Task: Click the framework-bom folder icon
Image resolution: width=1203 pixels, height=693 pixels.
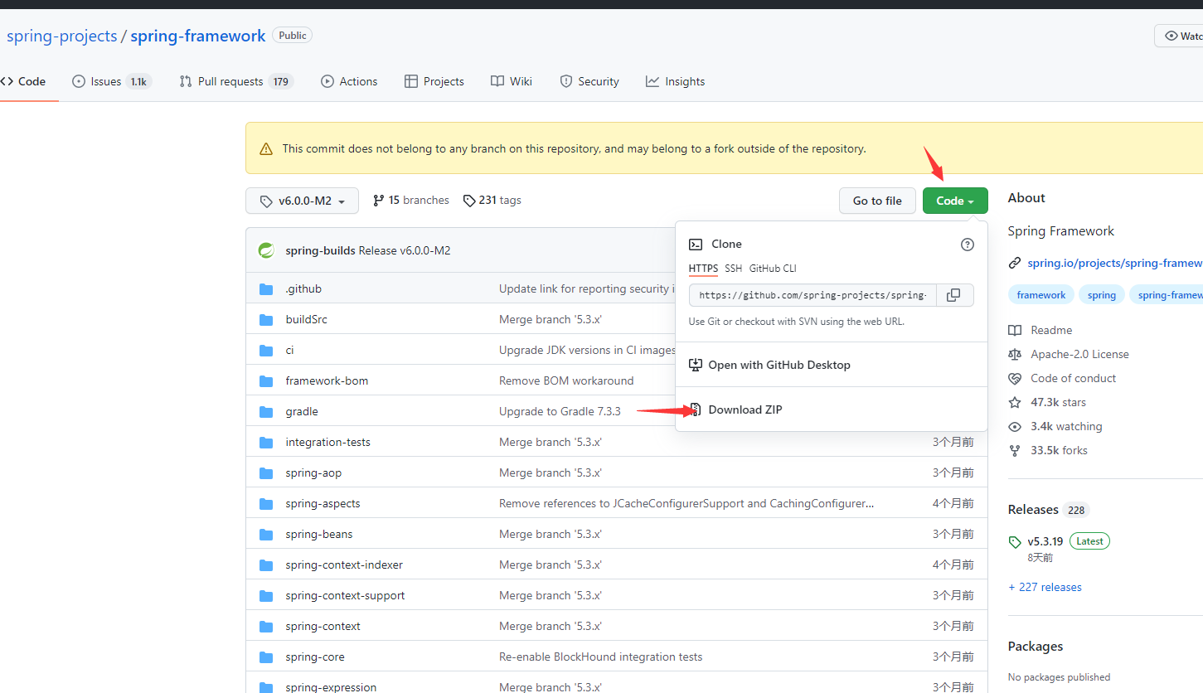Action: point(266,381)
